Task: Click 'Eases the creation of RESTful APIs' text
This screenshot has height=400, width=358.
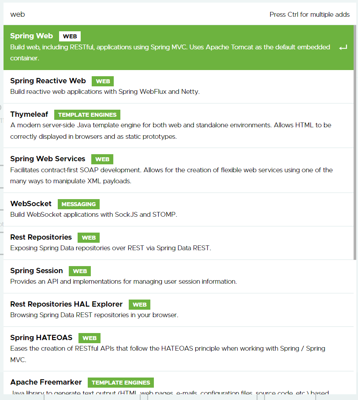Action: [168, 354]
